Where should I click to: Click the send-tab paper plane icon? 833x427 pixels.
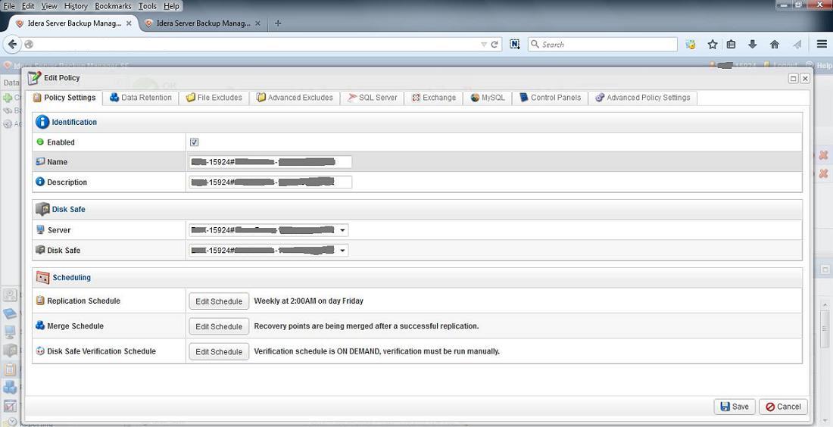[797, 45]
